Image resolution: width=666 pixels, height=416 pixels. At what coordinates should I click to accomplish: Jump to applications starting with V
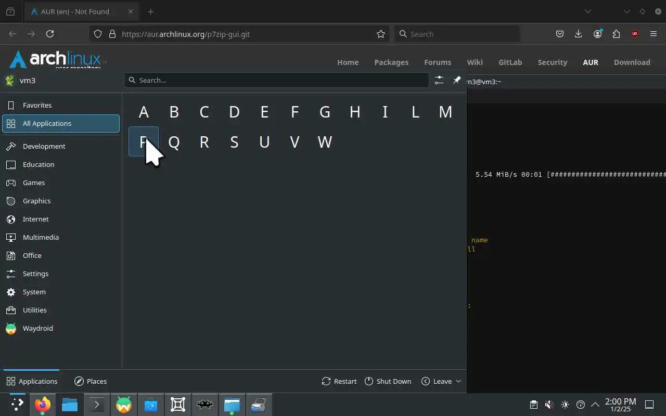pos(294,142)
